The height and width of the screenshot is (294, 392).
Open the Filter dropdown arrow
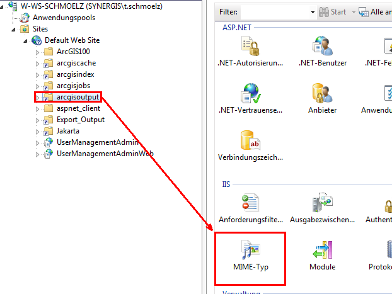(x=313, y=12)
